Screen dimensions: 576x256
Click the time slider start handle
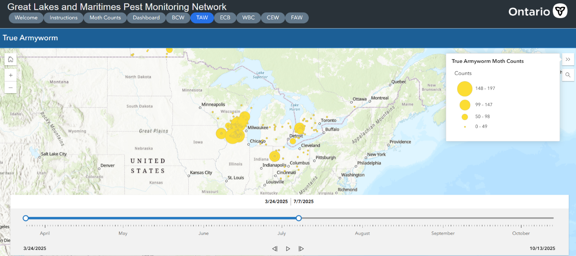click(26, 218)
